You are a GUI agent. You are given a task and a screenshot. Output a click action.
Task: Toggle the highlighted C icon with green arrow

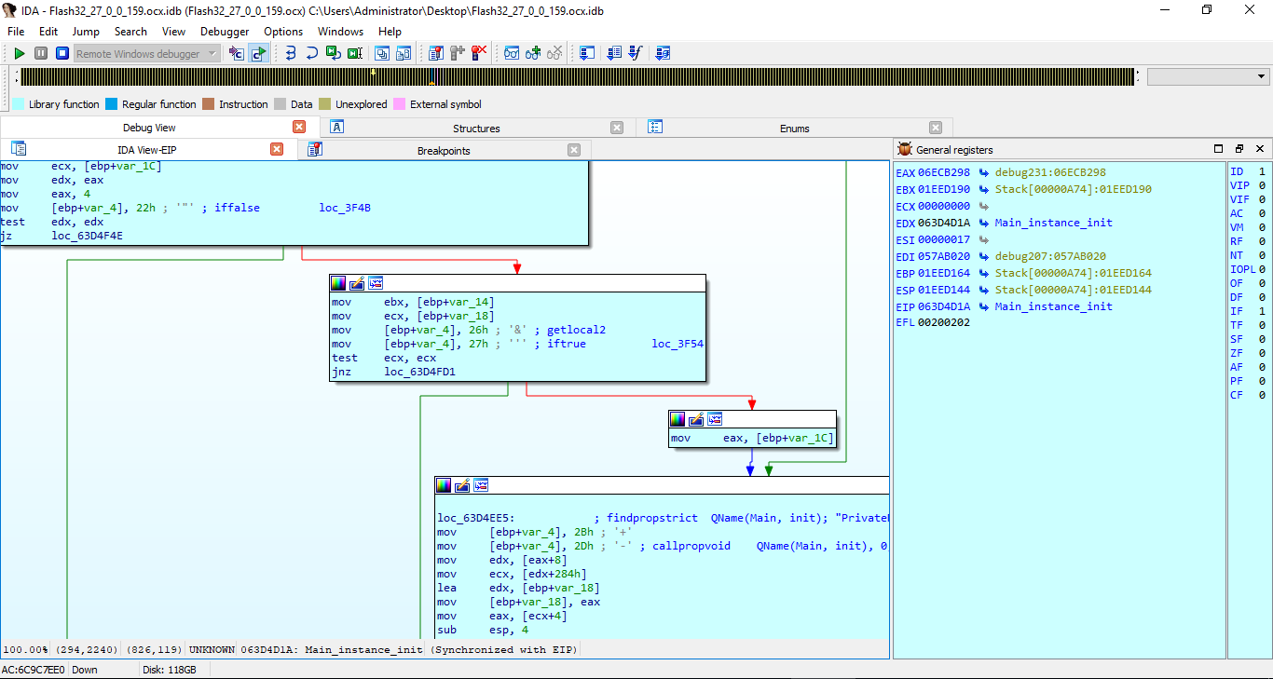pos(258,53)
